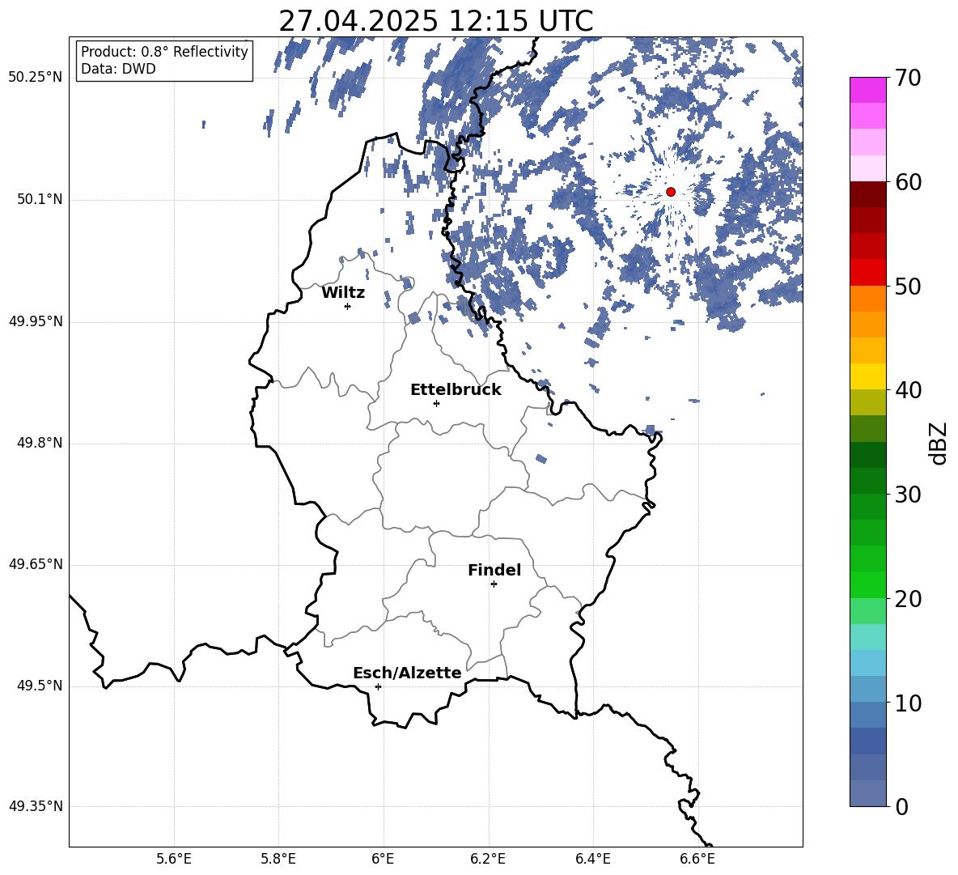Click the 49.95°N latitude label
Image resolution: width=958 pixels, height=875 pixels.
[x=36, y=321]
